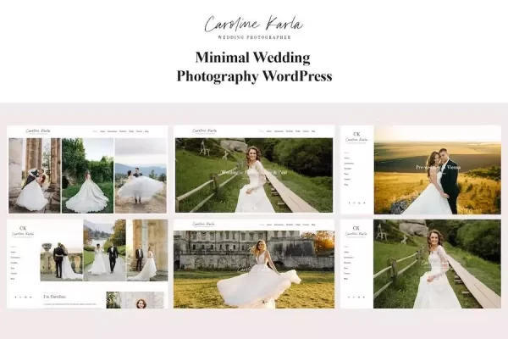Image resolution: width=508 pixels, height=339 pixels.
Task: Click Caroline Karla logo in top-left mockup header
Action: click(38, 131)
